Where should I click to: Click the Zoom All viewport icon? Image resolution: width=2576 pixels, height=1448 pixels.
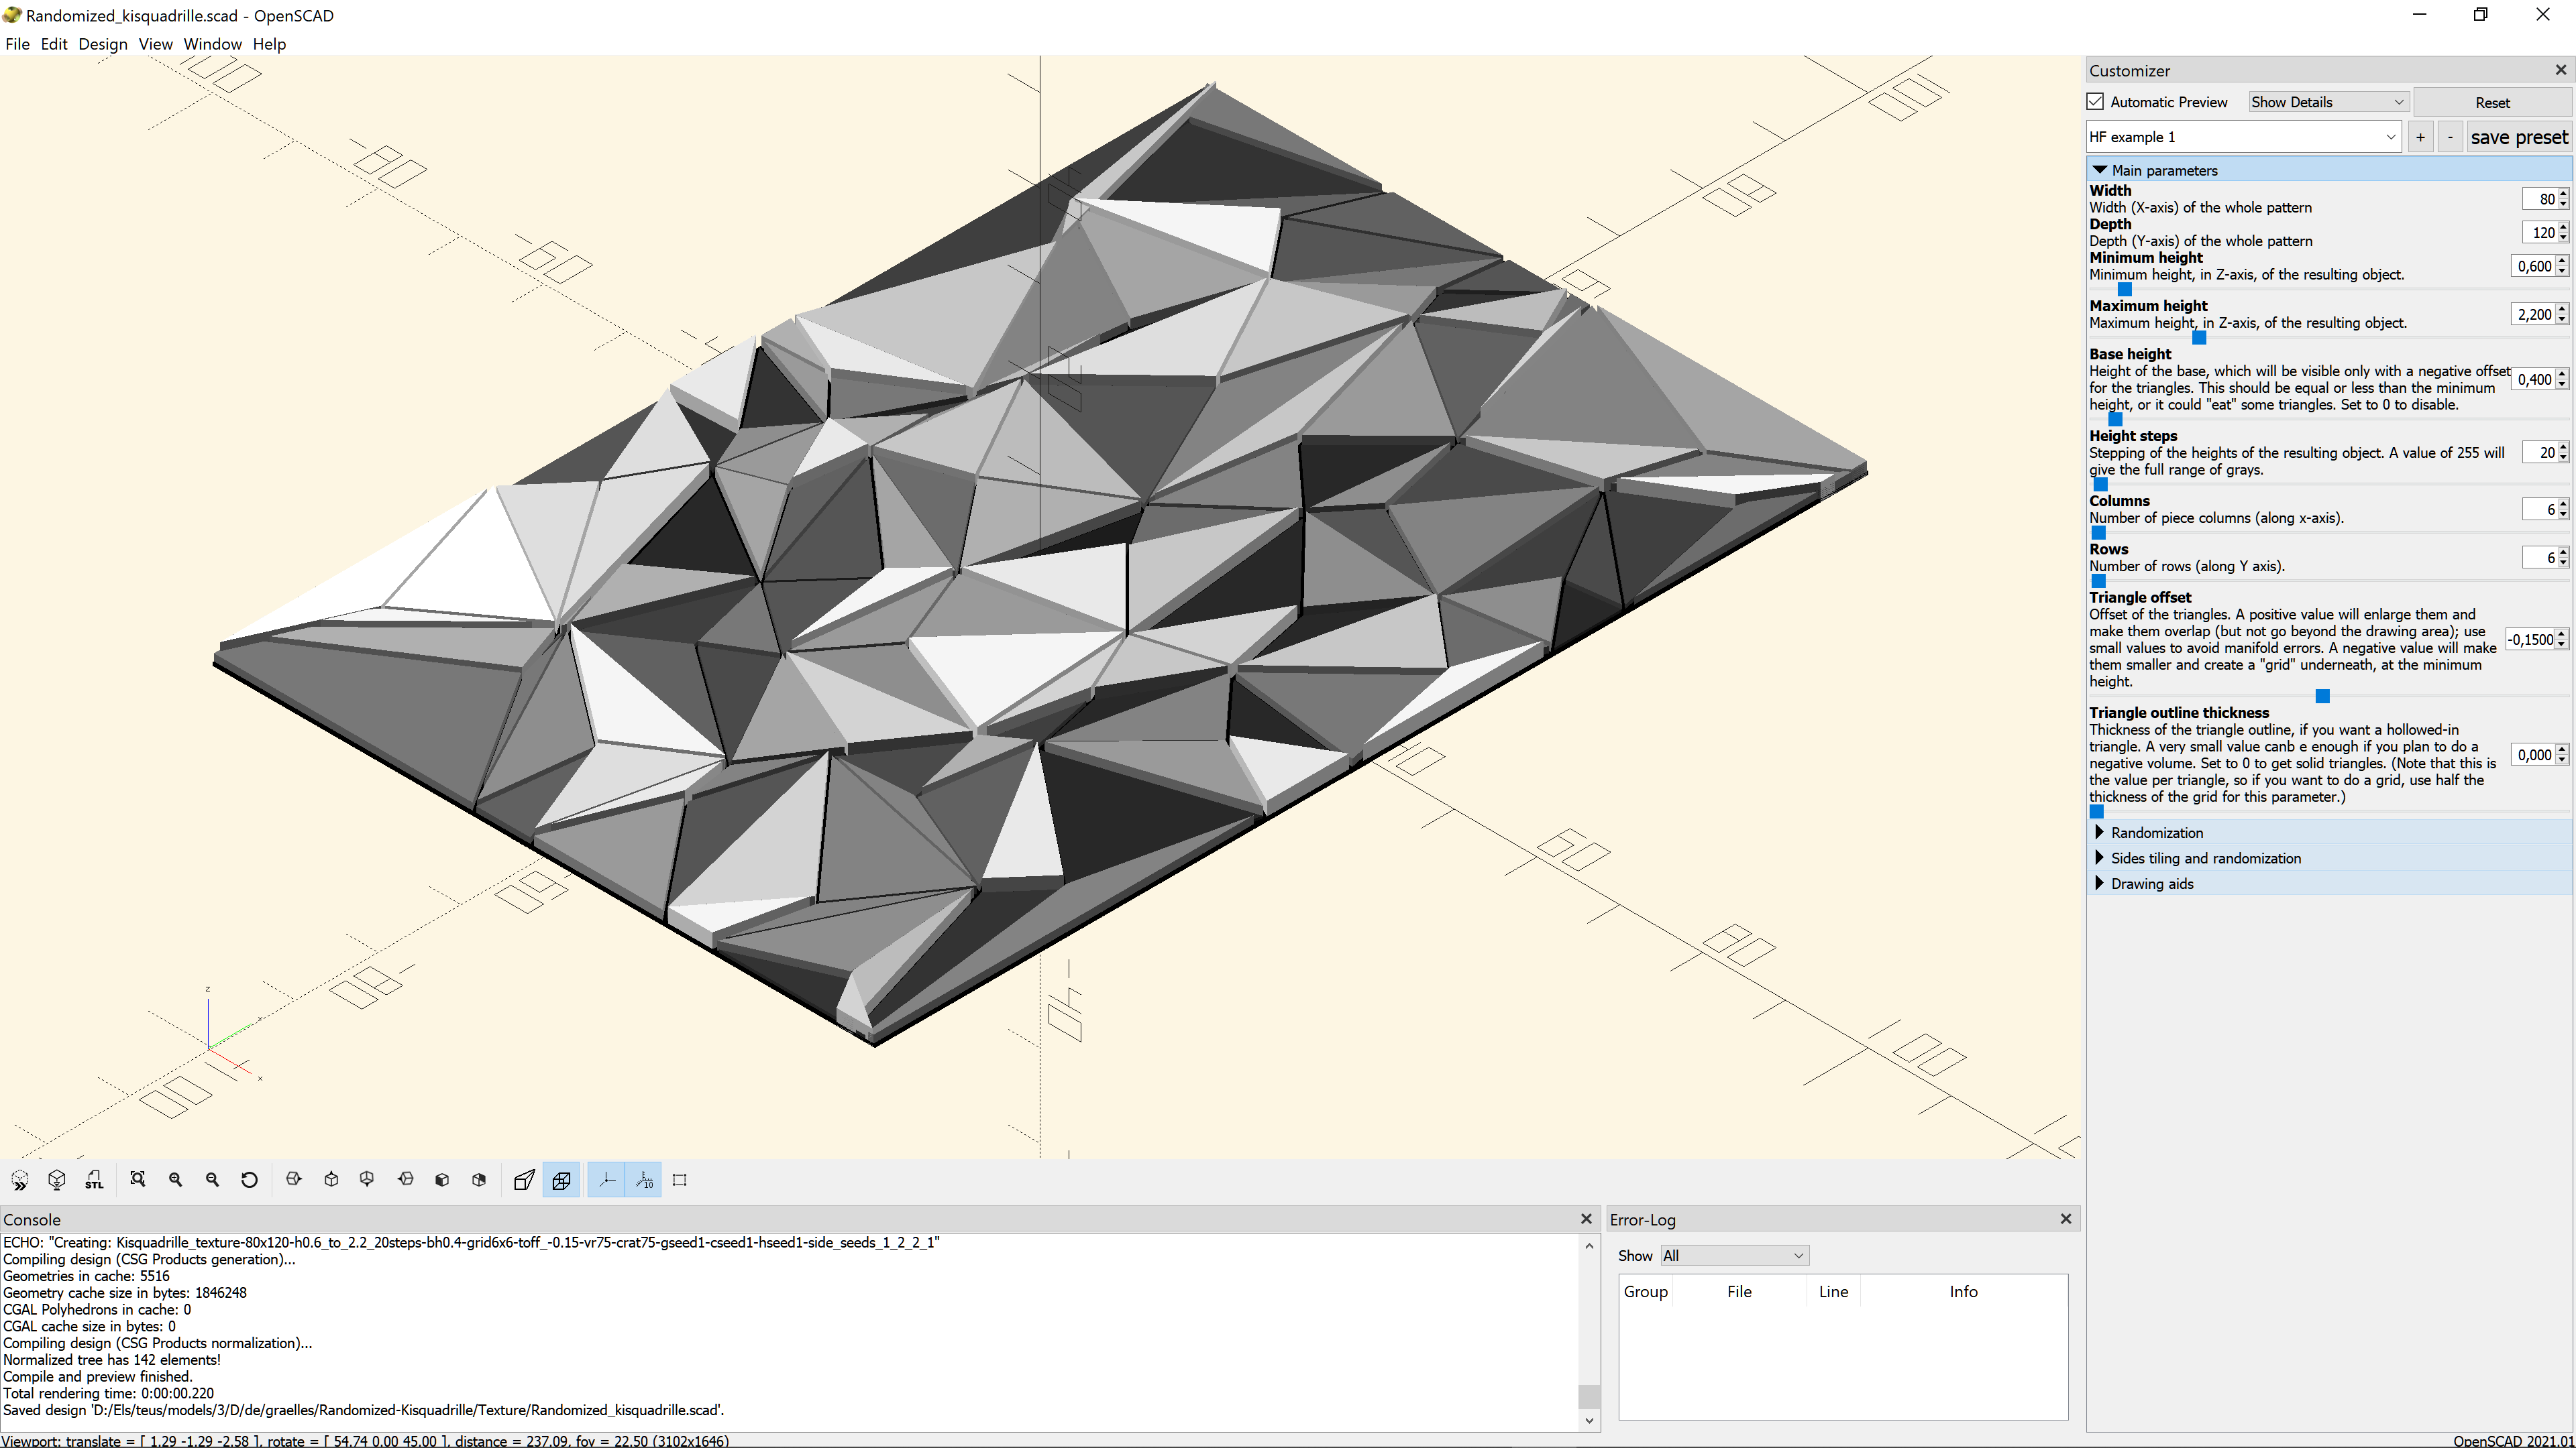point(138,1179)
